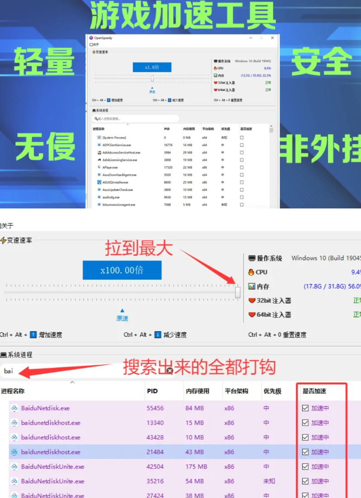361x498 pixels.
Task: Click the AdskAccessServiceHost.exe process icon
Action: pyautogui.click(x=99, y=152)
